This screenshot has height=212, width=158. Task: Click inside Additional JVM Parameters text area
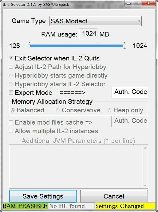point(76,166)
